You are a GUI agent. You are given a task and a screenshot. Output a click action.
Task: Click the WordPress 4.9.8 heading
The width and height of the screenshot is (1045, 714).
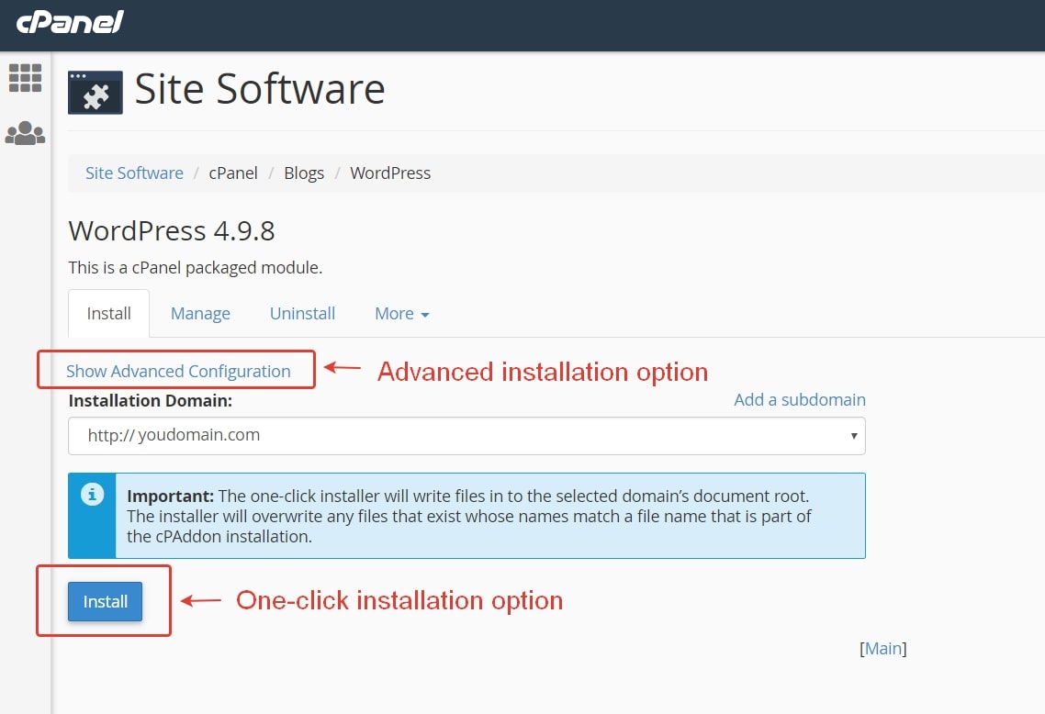click(172, 231)
